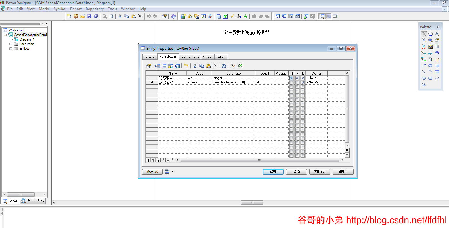Select Diagram_1 in the workspace tree
Screen dimensions: 449x228
coord(27,39)
